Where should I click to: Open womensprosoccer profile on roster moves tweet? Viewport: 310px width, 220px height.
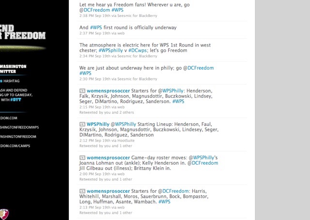110,158
